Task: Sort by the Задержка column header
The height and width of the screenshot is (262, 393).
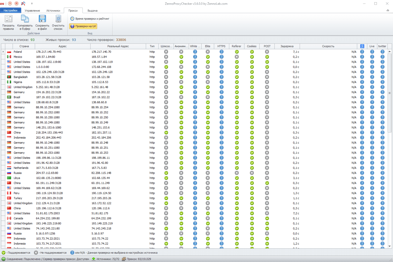Action: click(287, 46)
